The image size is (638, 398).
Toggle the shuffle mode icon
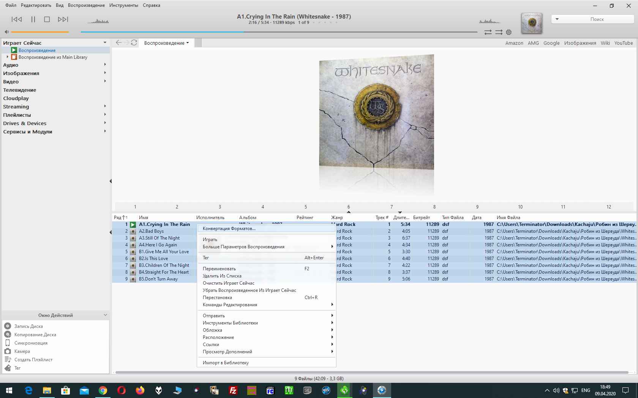499,32
